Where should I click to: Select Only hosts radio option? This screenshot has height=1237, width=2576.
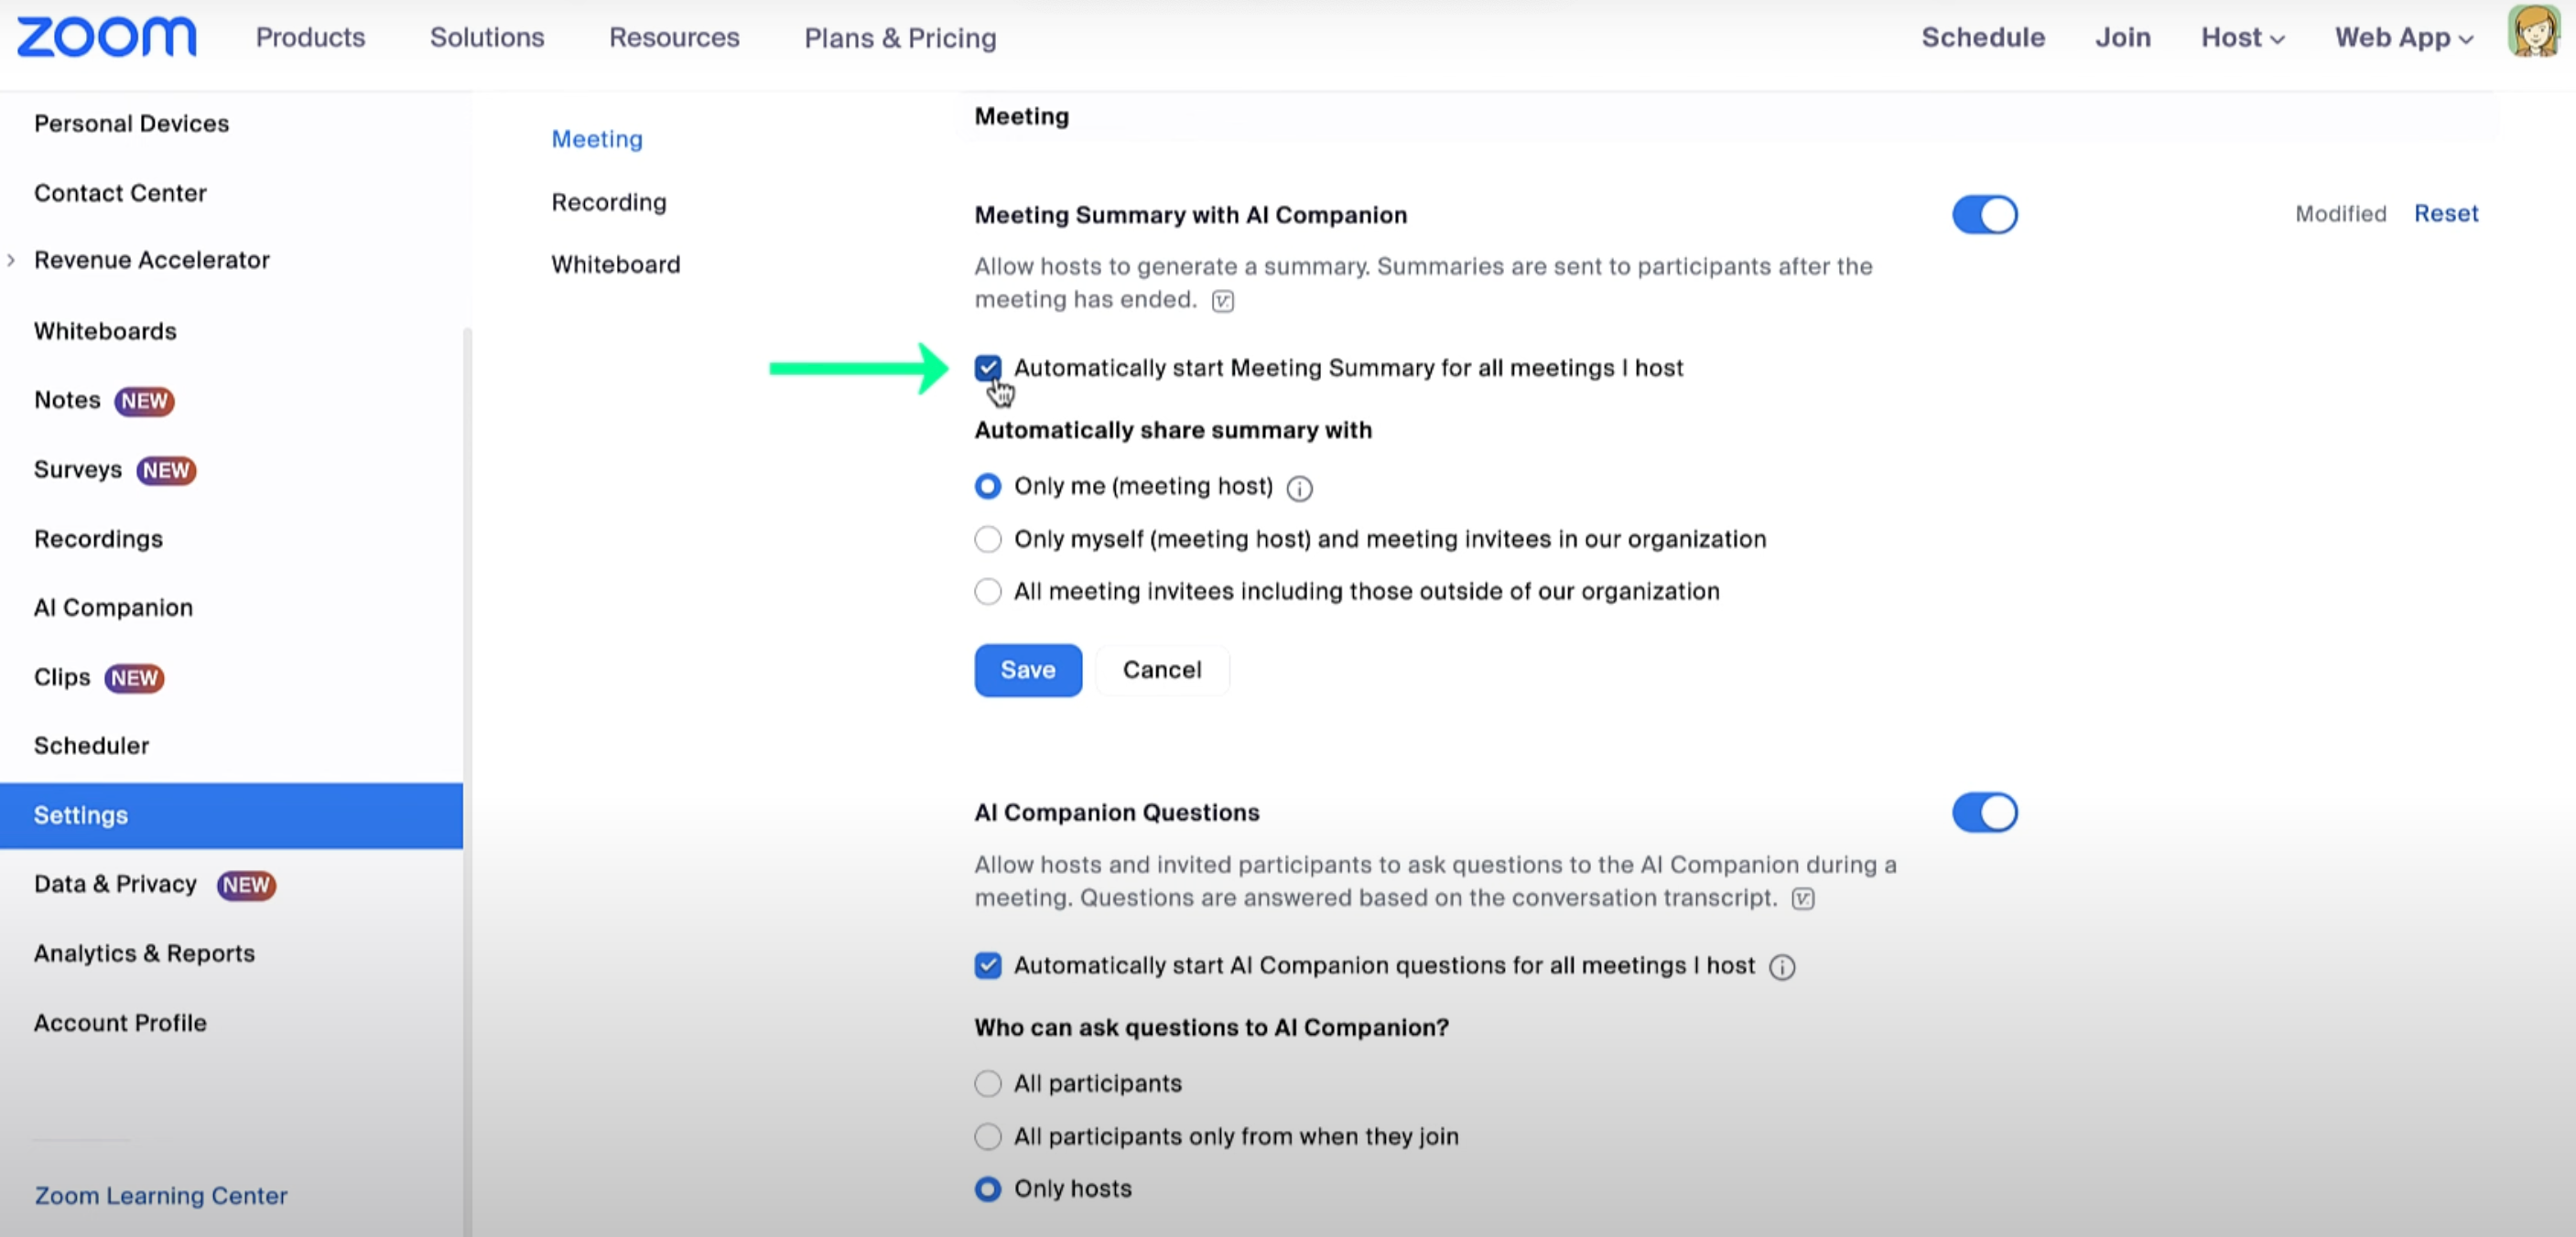988,1189
